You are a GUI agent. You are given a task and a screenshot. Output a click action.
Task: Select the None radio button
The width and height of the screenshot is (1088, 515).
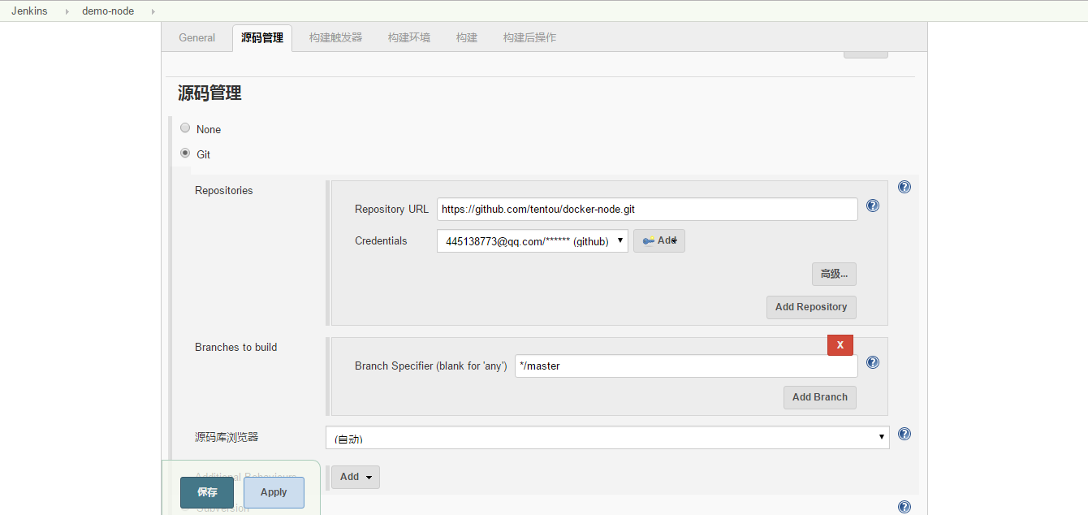pos(185,128)
